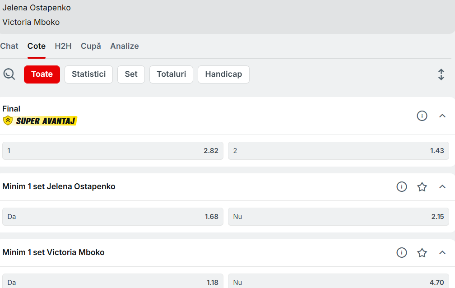Collapse the Final market section
The height and width of the screenshot is (288, 455).
click(442, 116)
